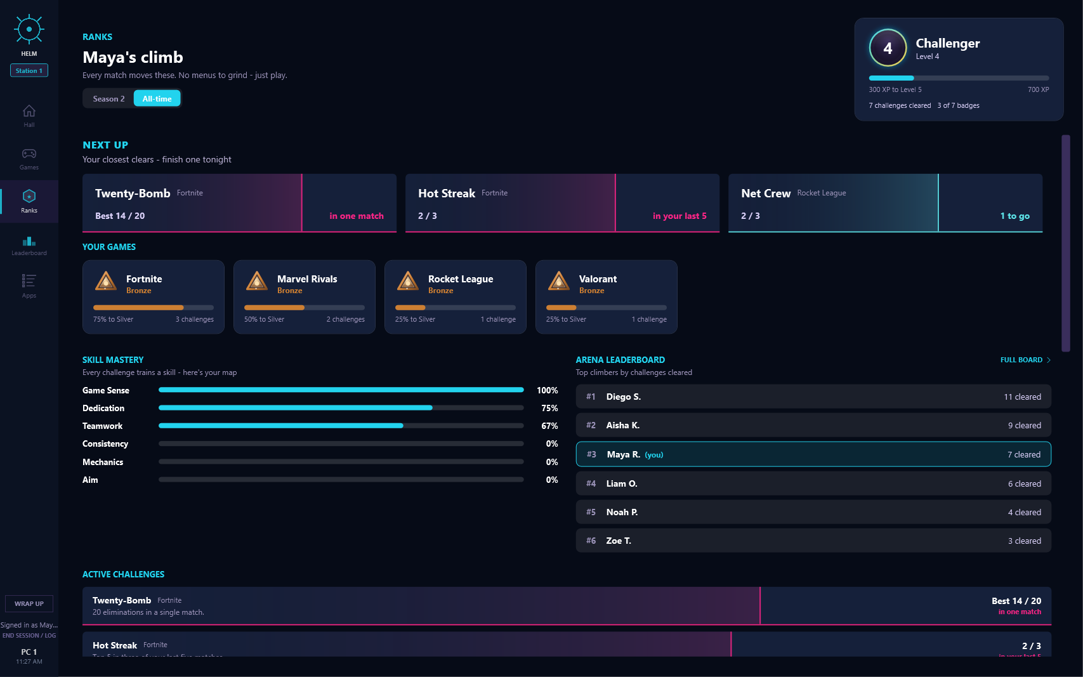1083x677 pixels.
Task: Select Maya R. (you) leaderboard row
Action: click(813, 454)
